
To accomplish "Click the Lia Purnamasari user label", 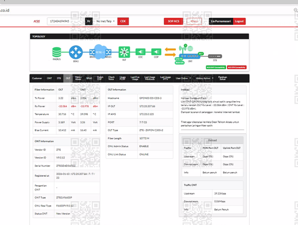I will [221, 21].
